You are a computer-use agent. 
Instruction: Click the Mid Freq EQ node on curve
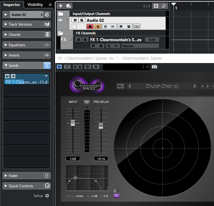pos(75,178)
